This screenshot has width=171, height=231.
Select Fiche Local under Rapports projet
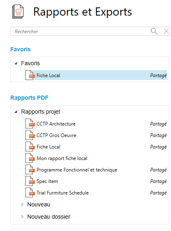tap(96, 147)
